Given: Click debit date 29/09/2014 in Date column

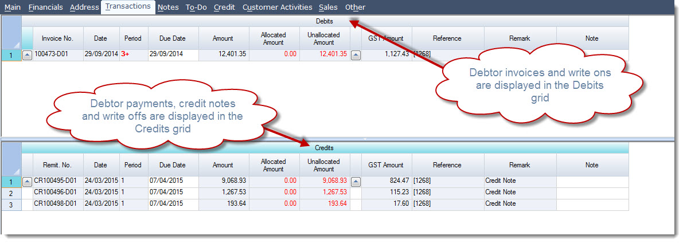Looking at the screenshot, I should tap(101, 54).
